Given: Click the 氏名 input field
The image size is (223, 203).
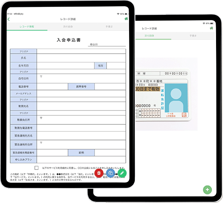Looking at the screenshot, I should pos(81,58).
